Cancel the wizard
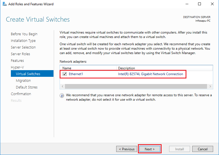Image resolution: width=219 pixels, height=155 pixels. pos(203,149)
